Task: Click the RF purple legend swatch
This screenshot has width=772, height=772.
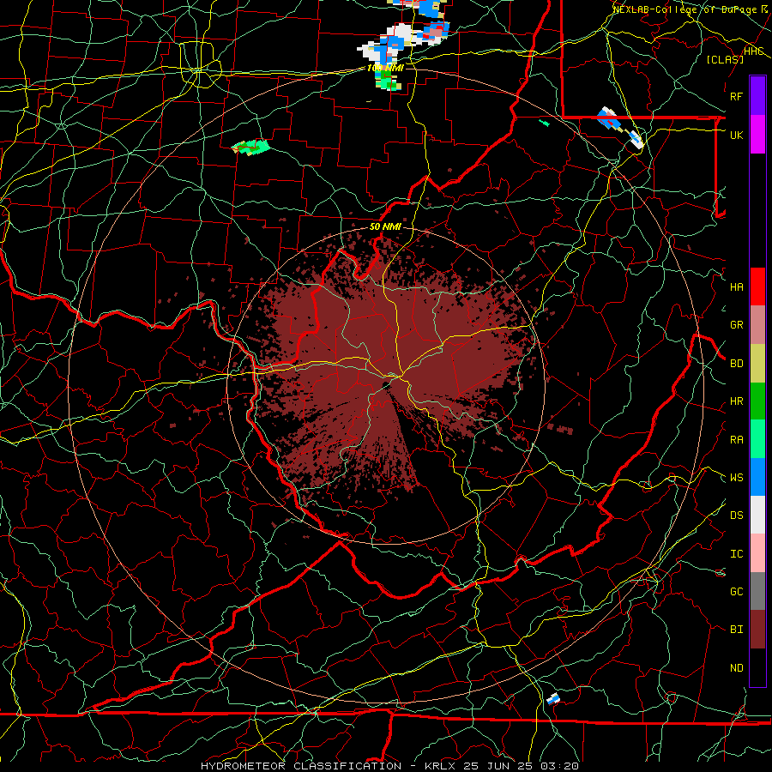Action: (x=757, y=96)
